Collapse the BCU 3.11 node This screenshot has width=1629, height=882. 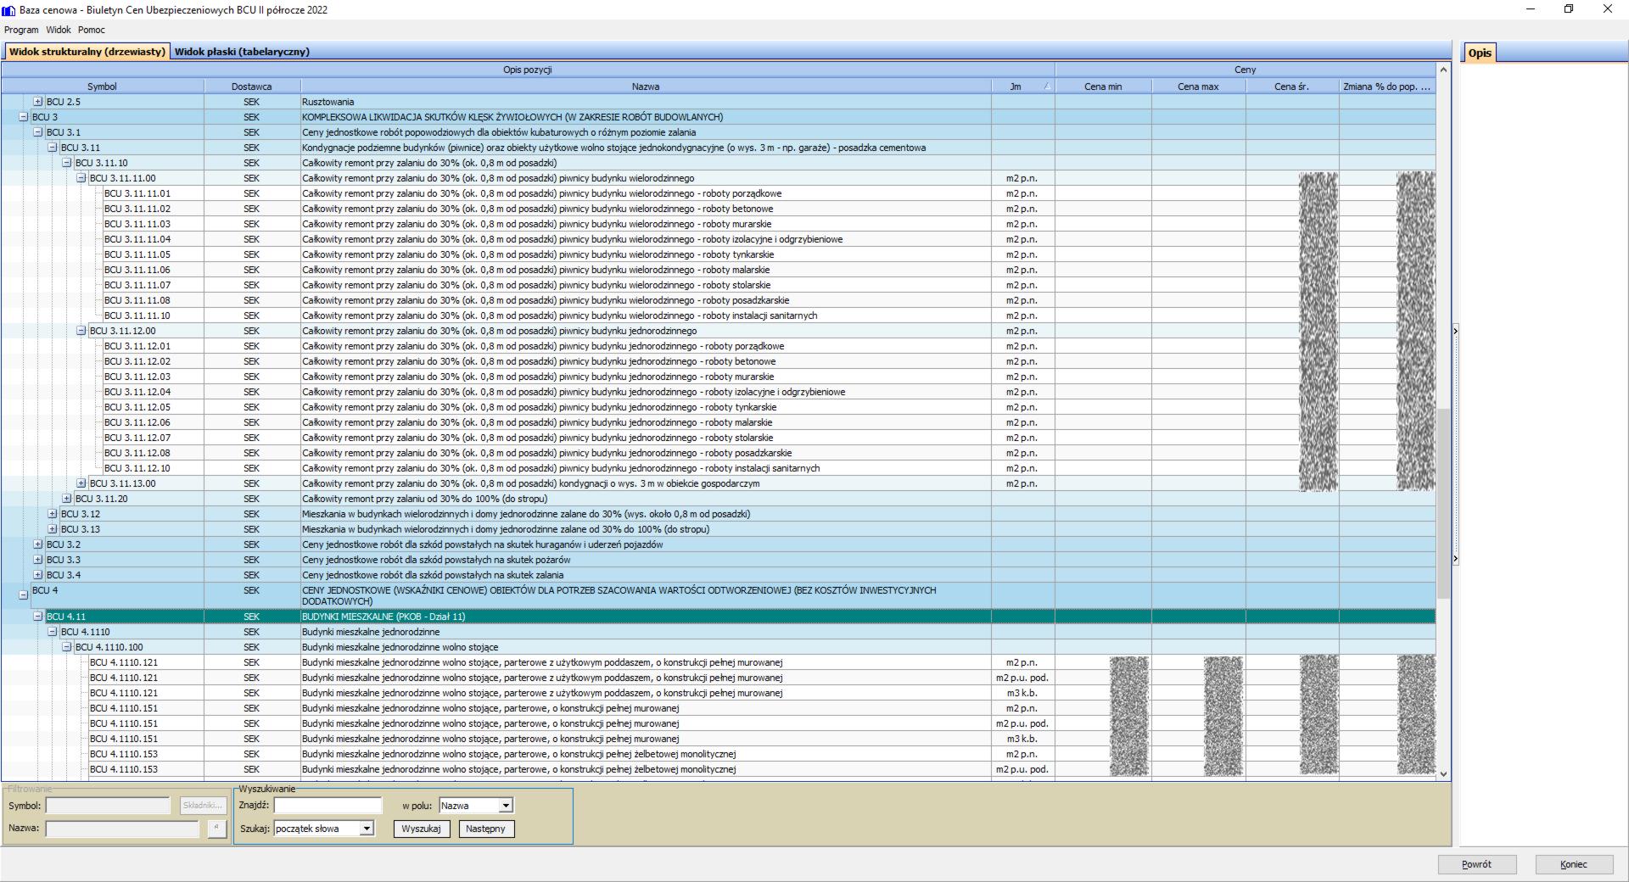(x=53, y=148)
